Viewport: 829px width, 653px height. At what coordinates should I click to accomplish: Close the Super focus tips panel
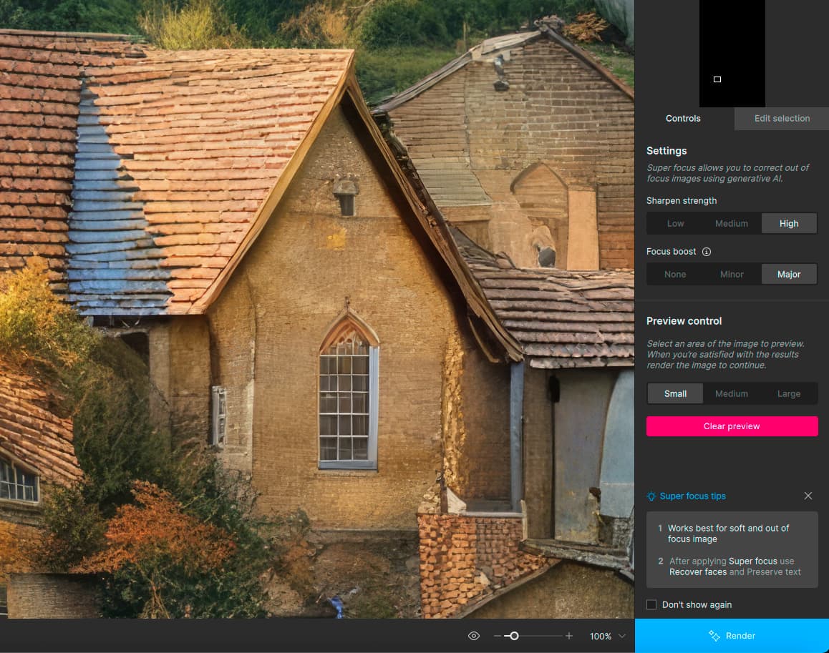tap(808, 496)
